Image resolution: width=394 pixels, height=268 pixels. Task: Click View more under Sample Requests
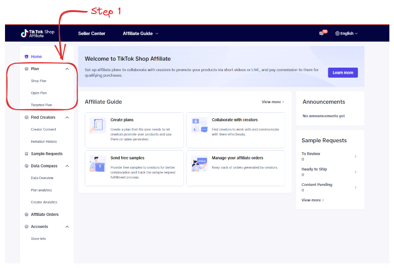313,200
